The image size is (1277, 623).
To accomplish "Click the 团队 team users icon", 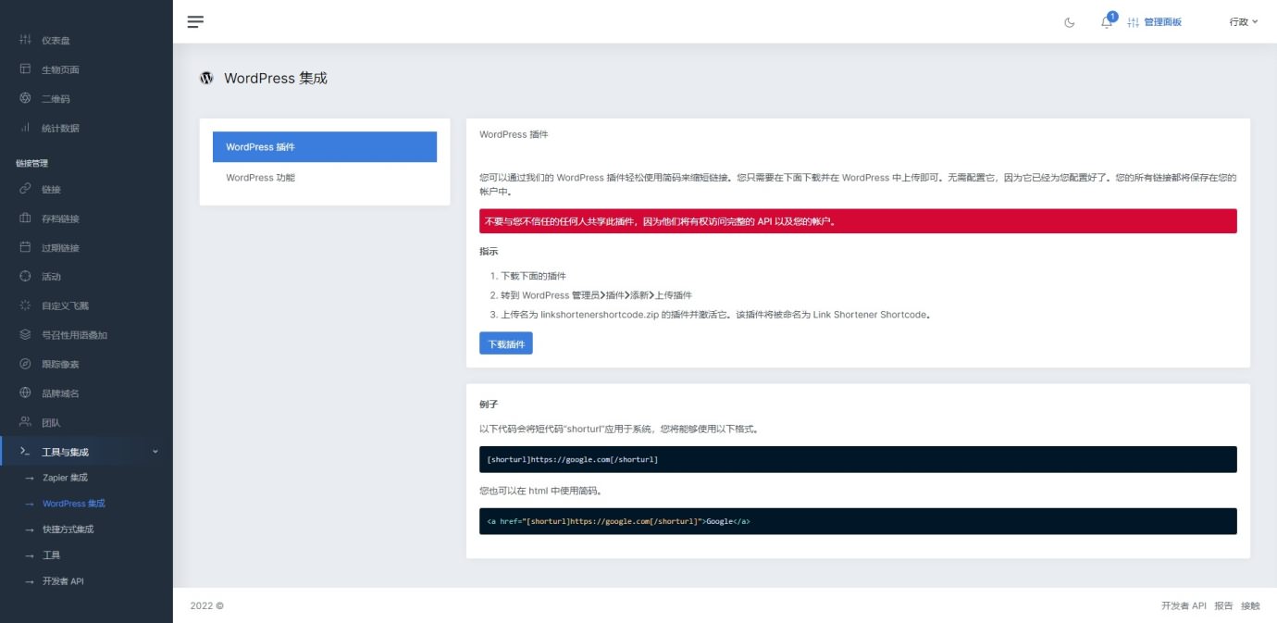I will tap(25, 422).
